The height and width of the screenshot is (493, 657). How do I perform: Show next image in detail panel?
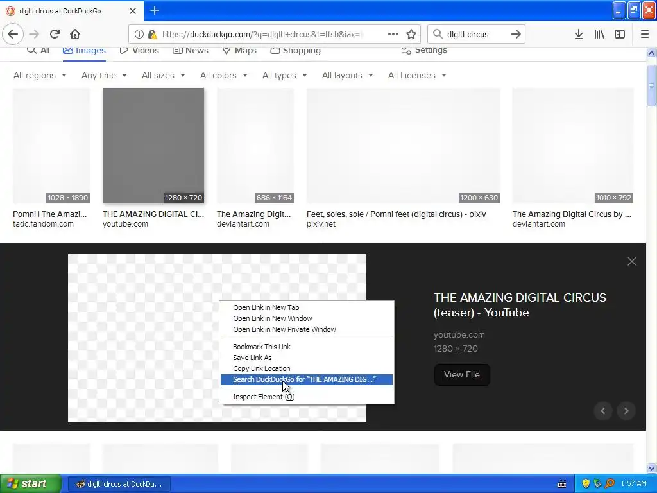[626, 411]
